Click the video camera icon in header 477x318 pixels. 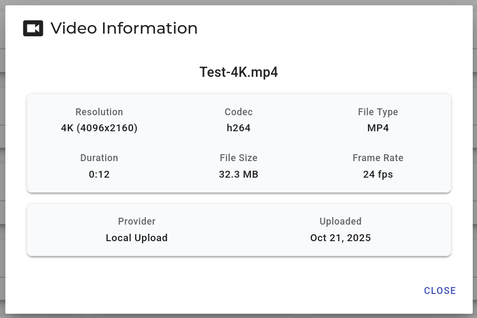pos(33,28)
